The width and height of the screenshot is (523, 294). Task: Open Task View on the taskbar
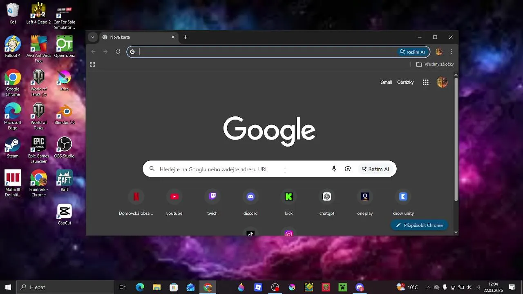pos(122,287)
